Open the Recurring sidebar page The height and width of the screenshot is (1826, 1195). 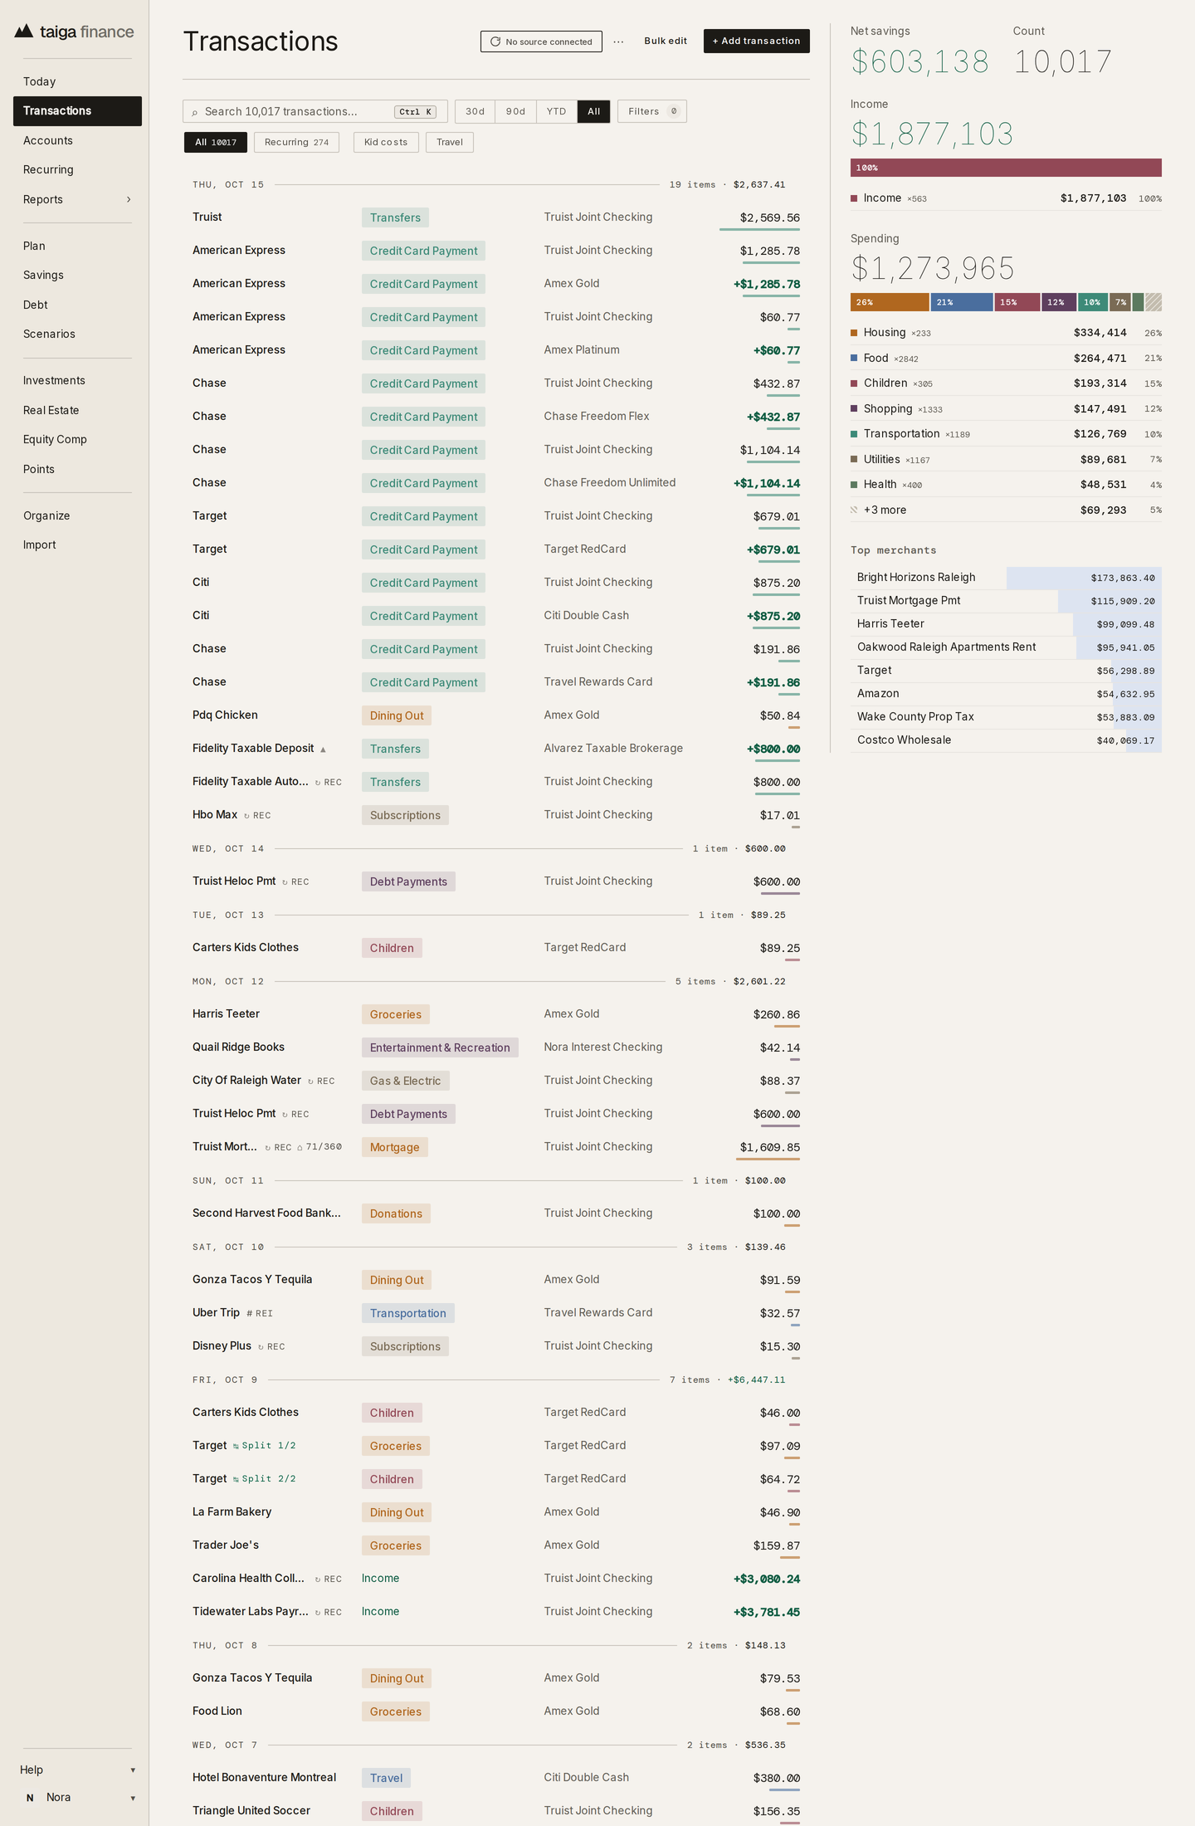coord(77,170)
